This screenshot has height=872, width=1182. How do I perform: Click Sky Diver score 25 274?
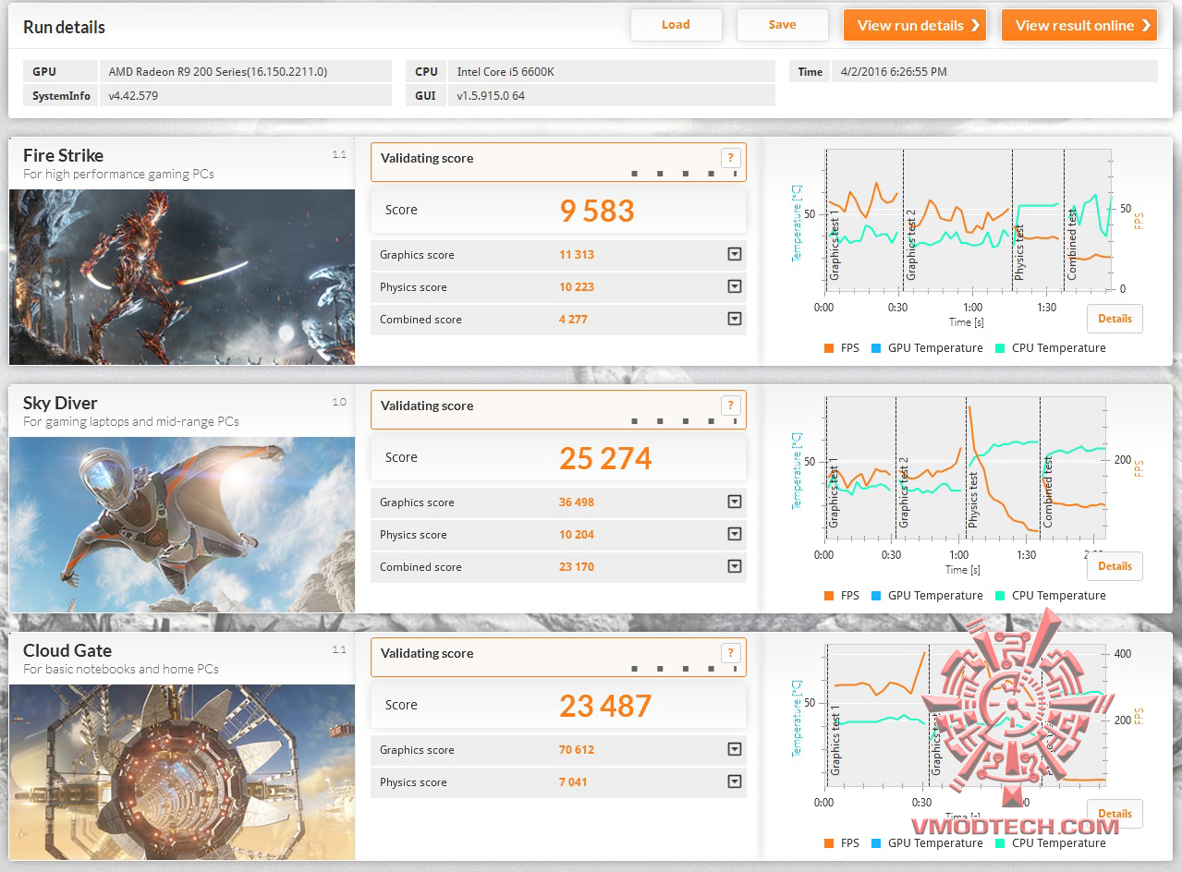coord(605,458)
